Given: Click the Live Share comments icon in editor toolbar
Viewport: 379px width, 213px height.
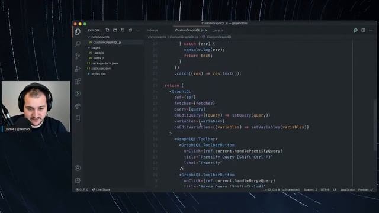Looking at the screenshot, I should pyautogui.click(x=355, y=30).
